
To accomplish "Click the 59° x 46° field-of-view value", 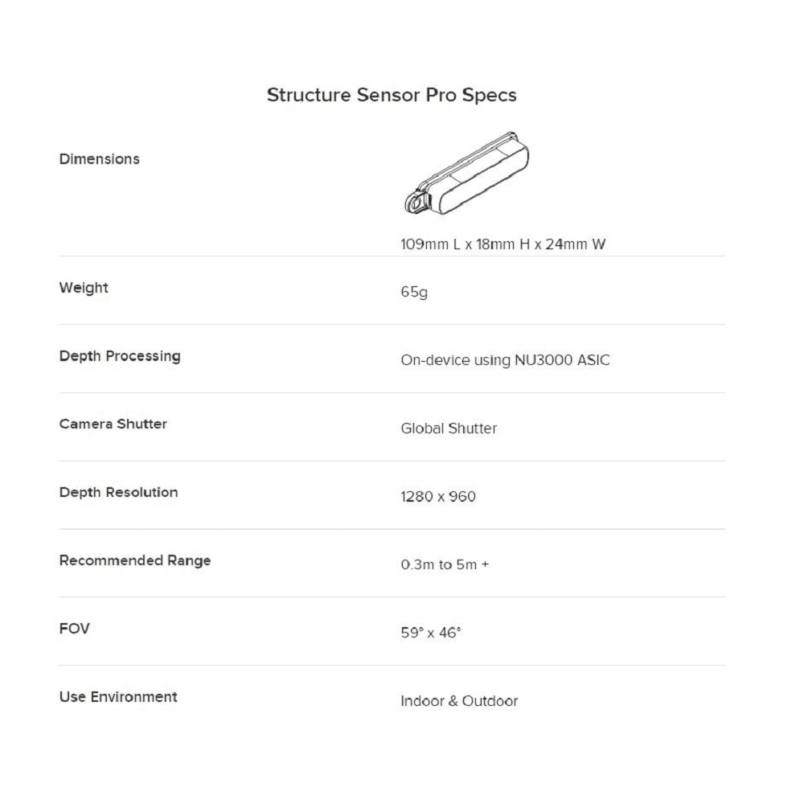I will click(x=431, y=633).
